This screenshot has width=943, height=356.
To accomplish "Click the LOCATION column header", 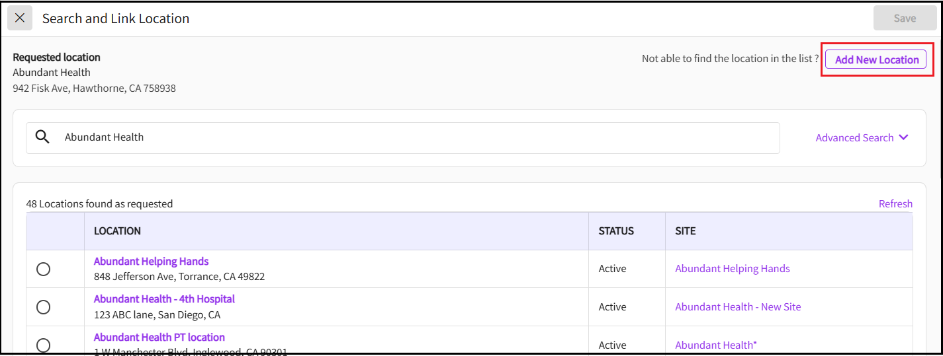I will tap(117, 231).
